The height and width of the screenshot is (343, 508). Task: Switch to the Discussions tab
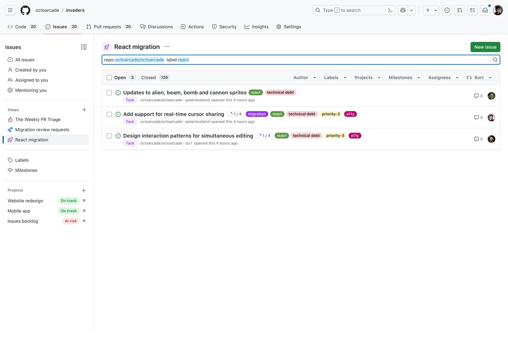[x=157, y=27]
